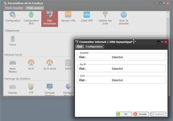Open the Filaire telephone icon
Screen dimensions: 173x121
pyautogui.click(x=13, y=39)
